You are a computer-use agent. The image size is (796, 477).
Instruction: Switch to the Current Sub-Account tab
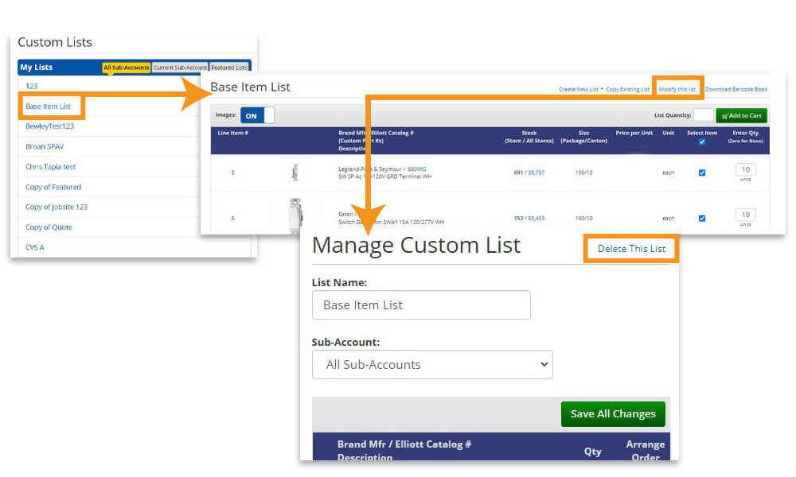180,68
